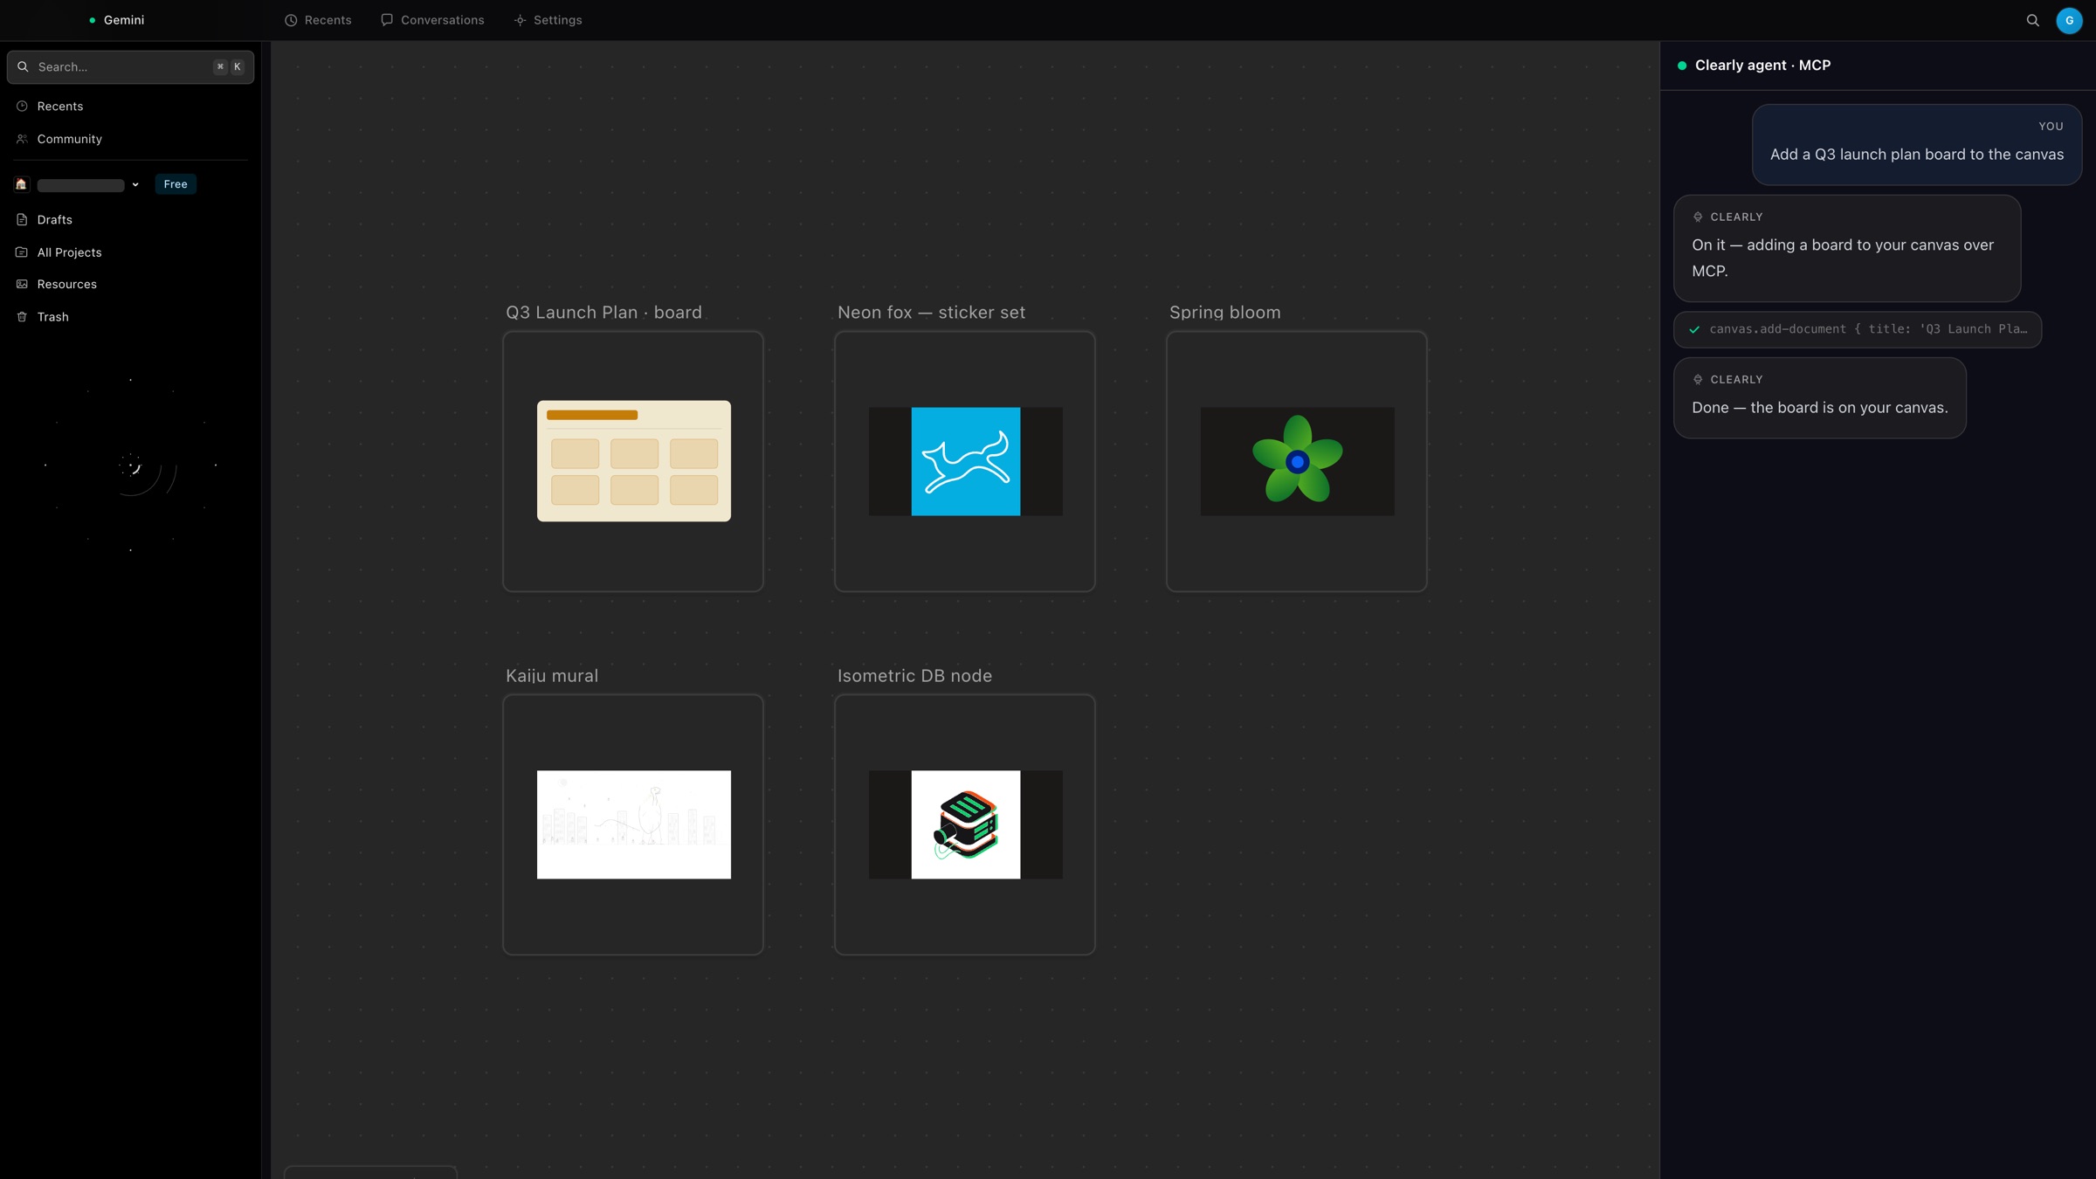Open the Recents tab in top bar

[318, 20]
